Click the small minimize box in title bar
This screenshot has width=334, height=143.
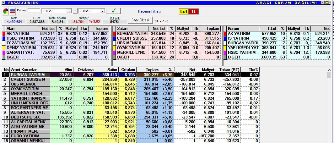coord(323,3)
